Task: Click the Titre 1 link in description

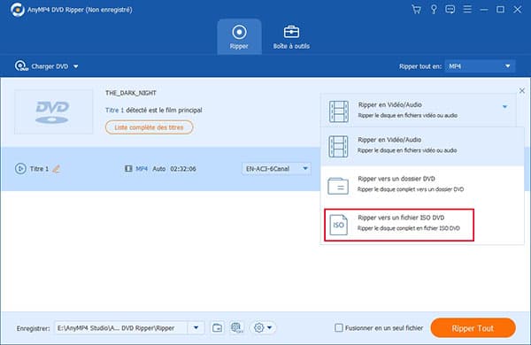Action: click(114, 111)
